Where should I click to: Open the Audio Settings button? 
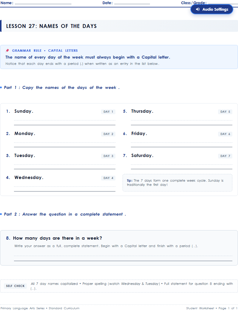point(212,10)
